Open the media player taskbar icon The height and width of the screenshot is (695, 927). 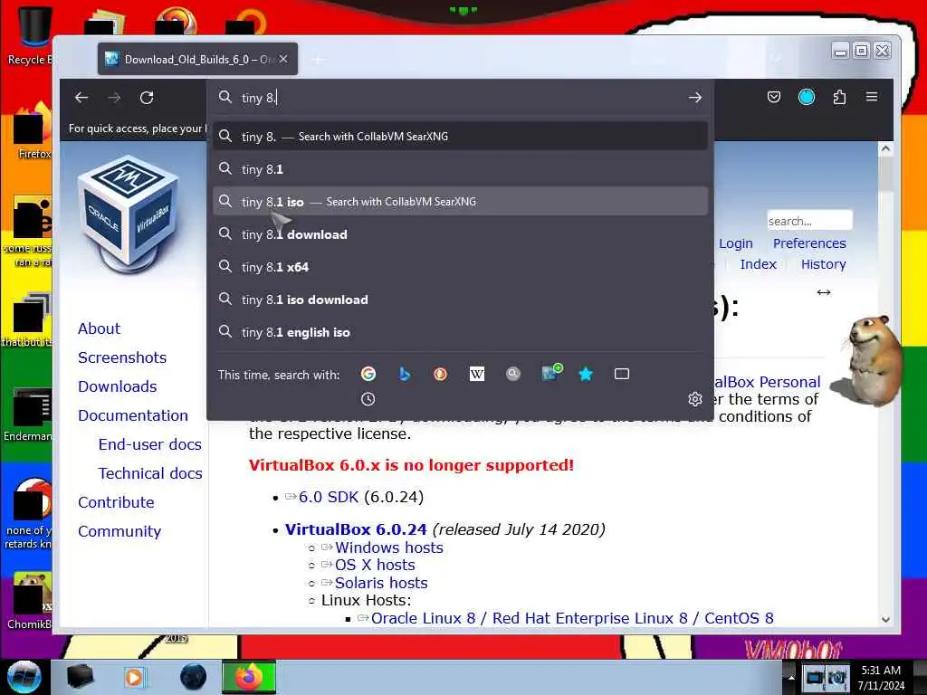(134, 677)
